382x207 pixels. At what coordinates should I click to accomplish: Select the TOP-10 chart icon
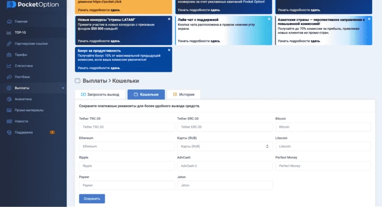(x=9, y=32)
